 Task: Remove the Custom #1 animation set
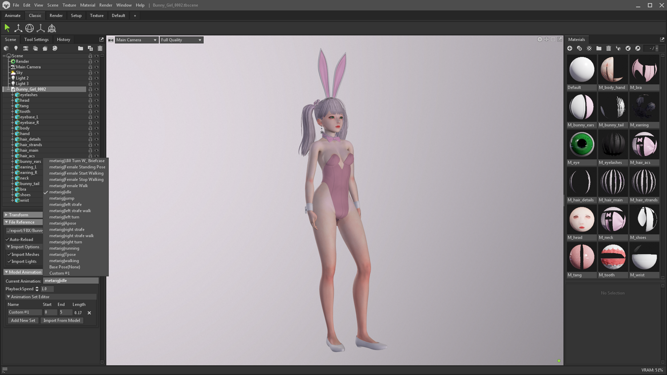pos(89,313)
